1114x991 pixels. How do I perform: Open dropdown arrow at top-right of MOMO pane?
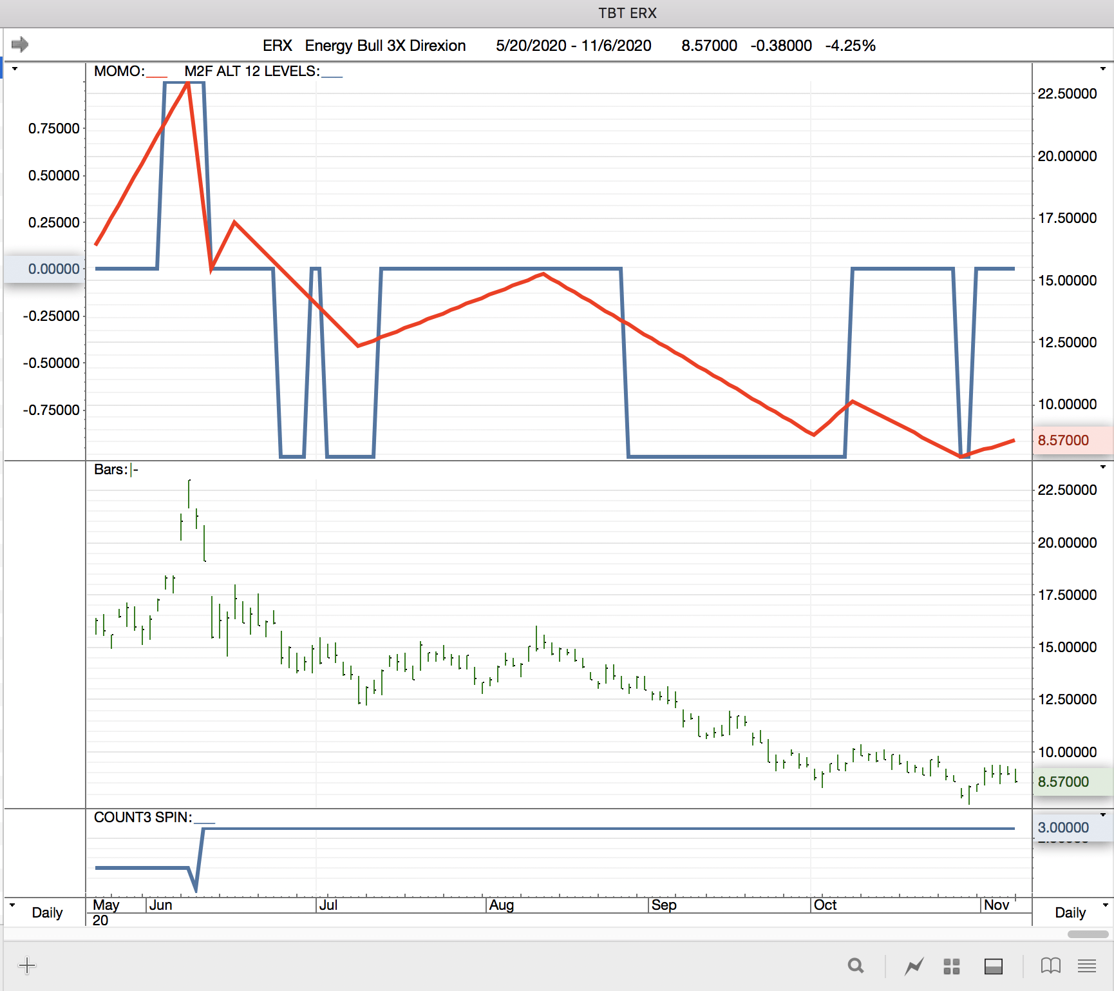point(1102,69)
